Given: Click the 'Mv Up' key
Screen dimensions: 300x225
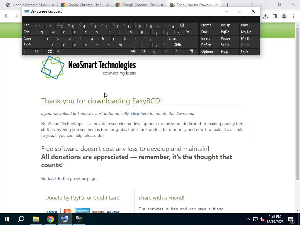Looking at the screenshot, I should click(249, 32).
